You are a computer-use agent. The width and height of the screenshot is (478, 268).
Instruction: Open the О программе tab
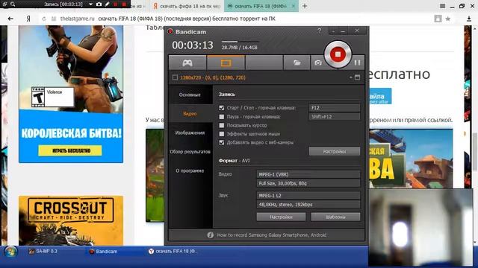pyautogui.click(x=190, y=170)
